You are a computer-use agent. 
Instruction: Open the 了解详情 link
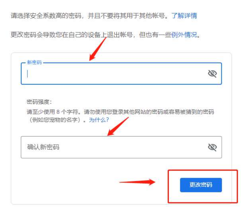click(x=184, y=16)
